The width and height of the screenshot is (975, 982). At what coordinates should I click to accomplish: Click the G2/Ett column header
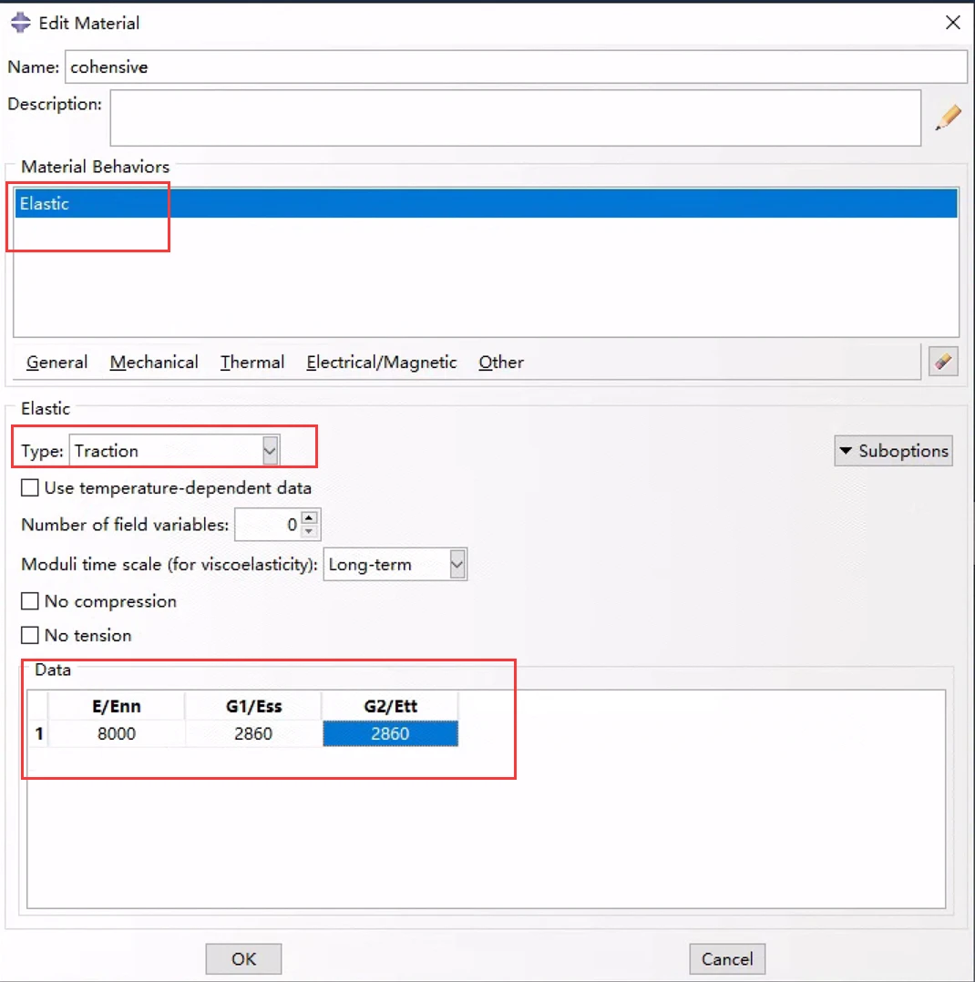390,706
